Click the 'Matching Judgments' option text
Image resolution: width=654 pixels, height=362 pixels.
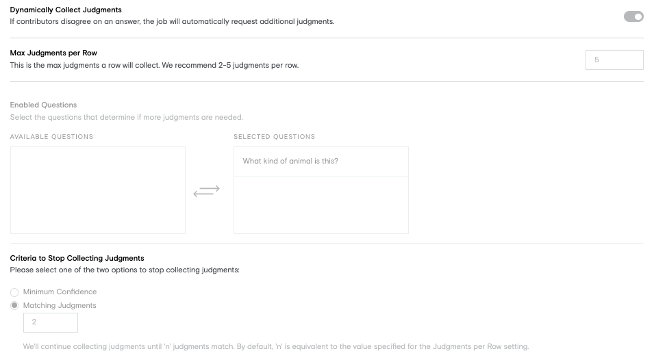(x=60, y=305)
